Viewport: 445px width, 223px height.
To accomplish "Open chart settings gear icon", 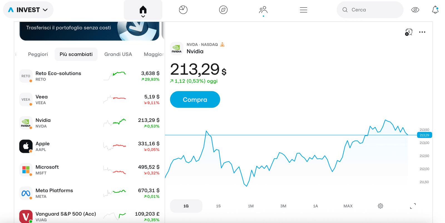I will click(x=380, y=206).
